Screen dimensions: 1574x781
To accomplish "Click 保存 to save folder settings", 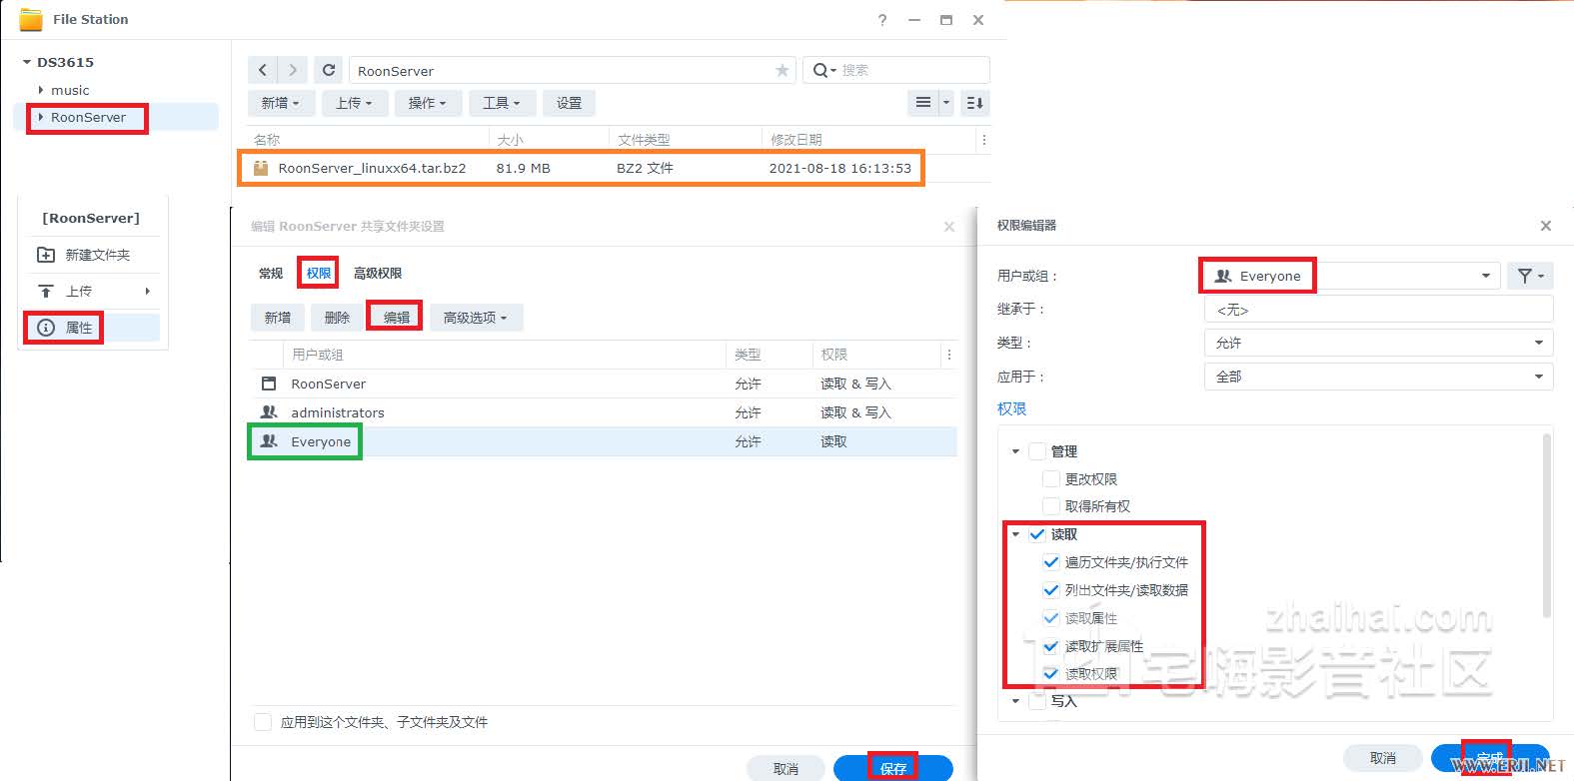I will tap(893, 768).
